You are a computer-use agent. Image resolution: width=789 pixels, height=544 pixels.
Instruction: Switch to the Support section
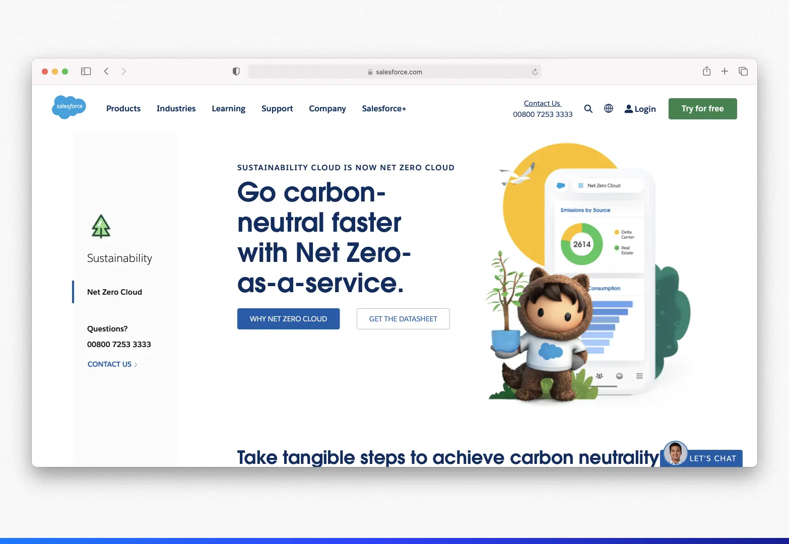277,108
